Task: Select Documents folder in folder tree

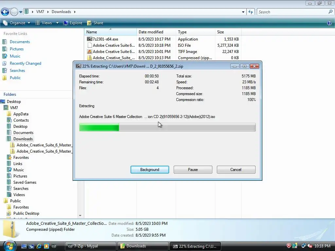Action: 23,133
